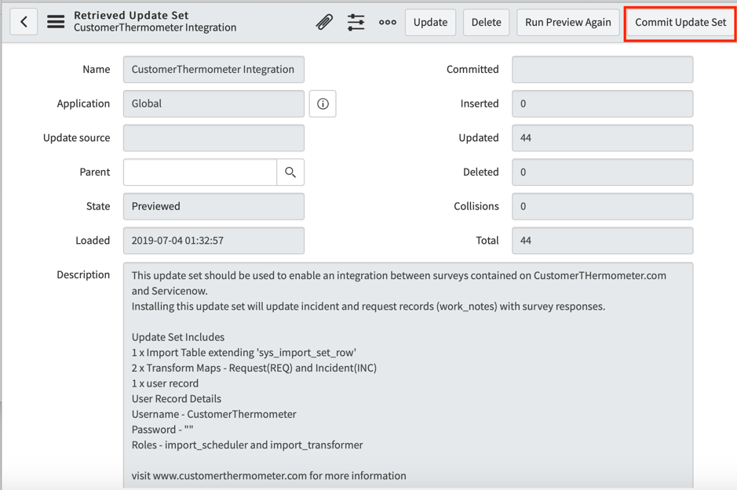Click the 'Update source' label

(77, 138)
